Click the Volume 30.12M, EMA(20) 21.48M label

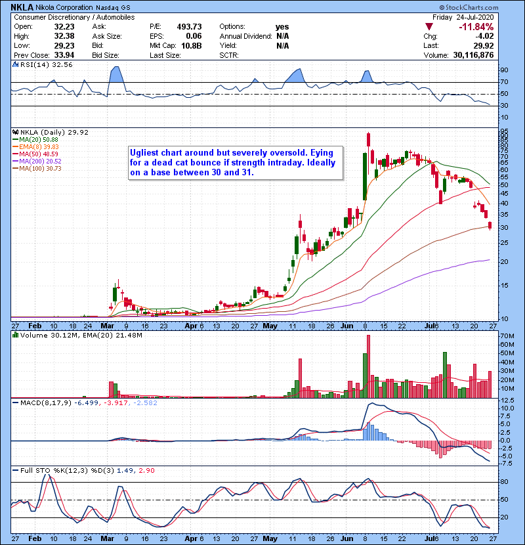click(81, 336)
